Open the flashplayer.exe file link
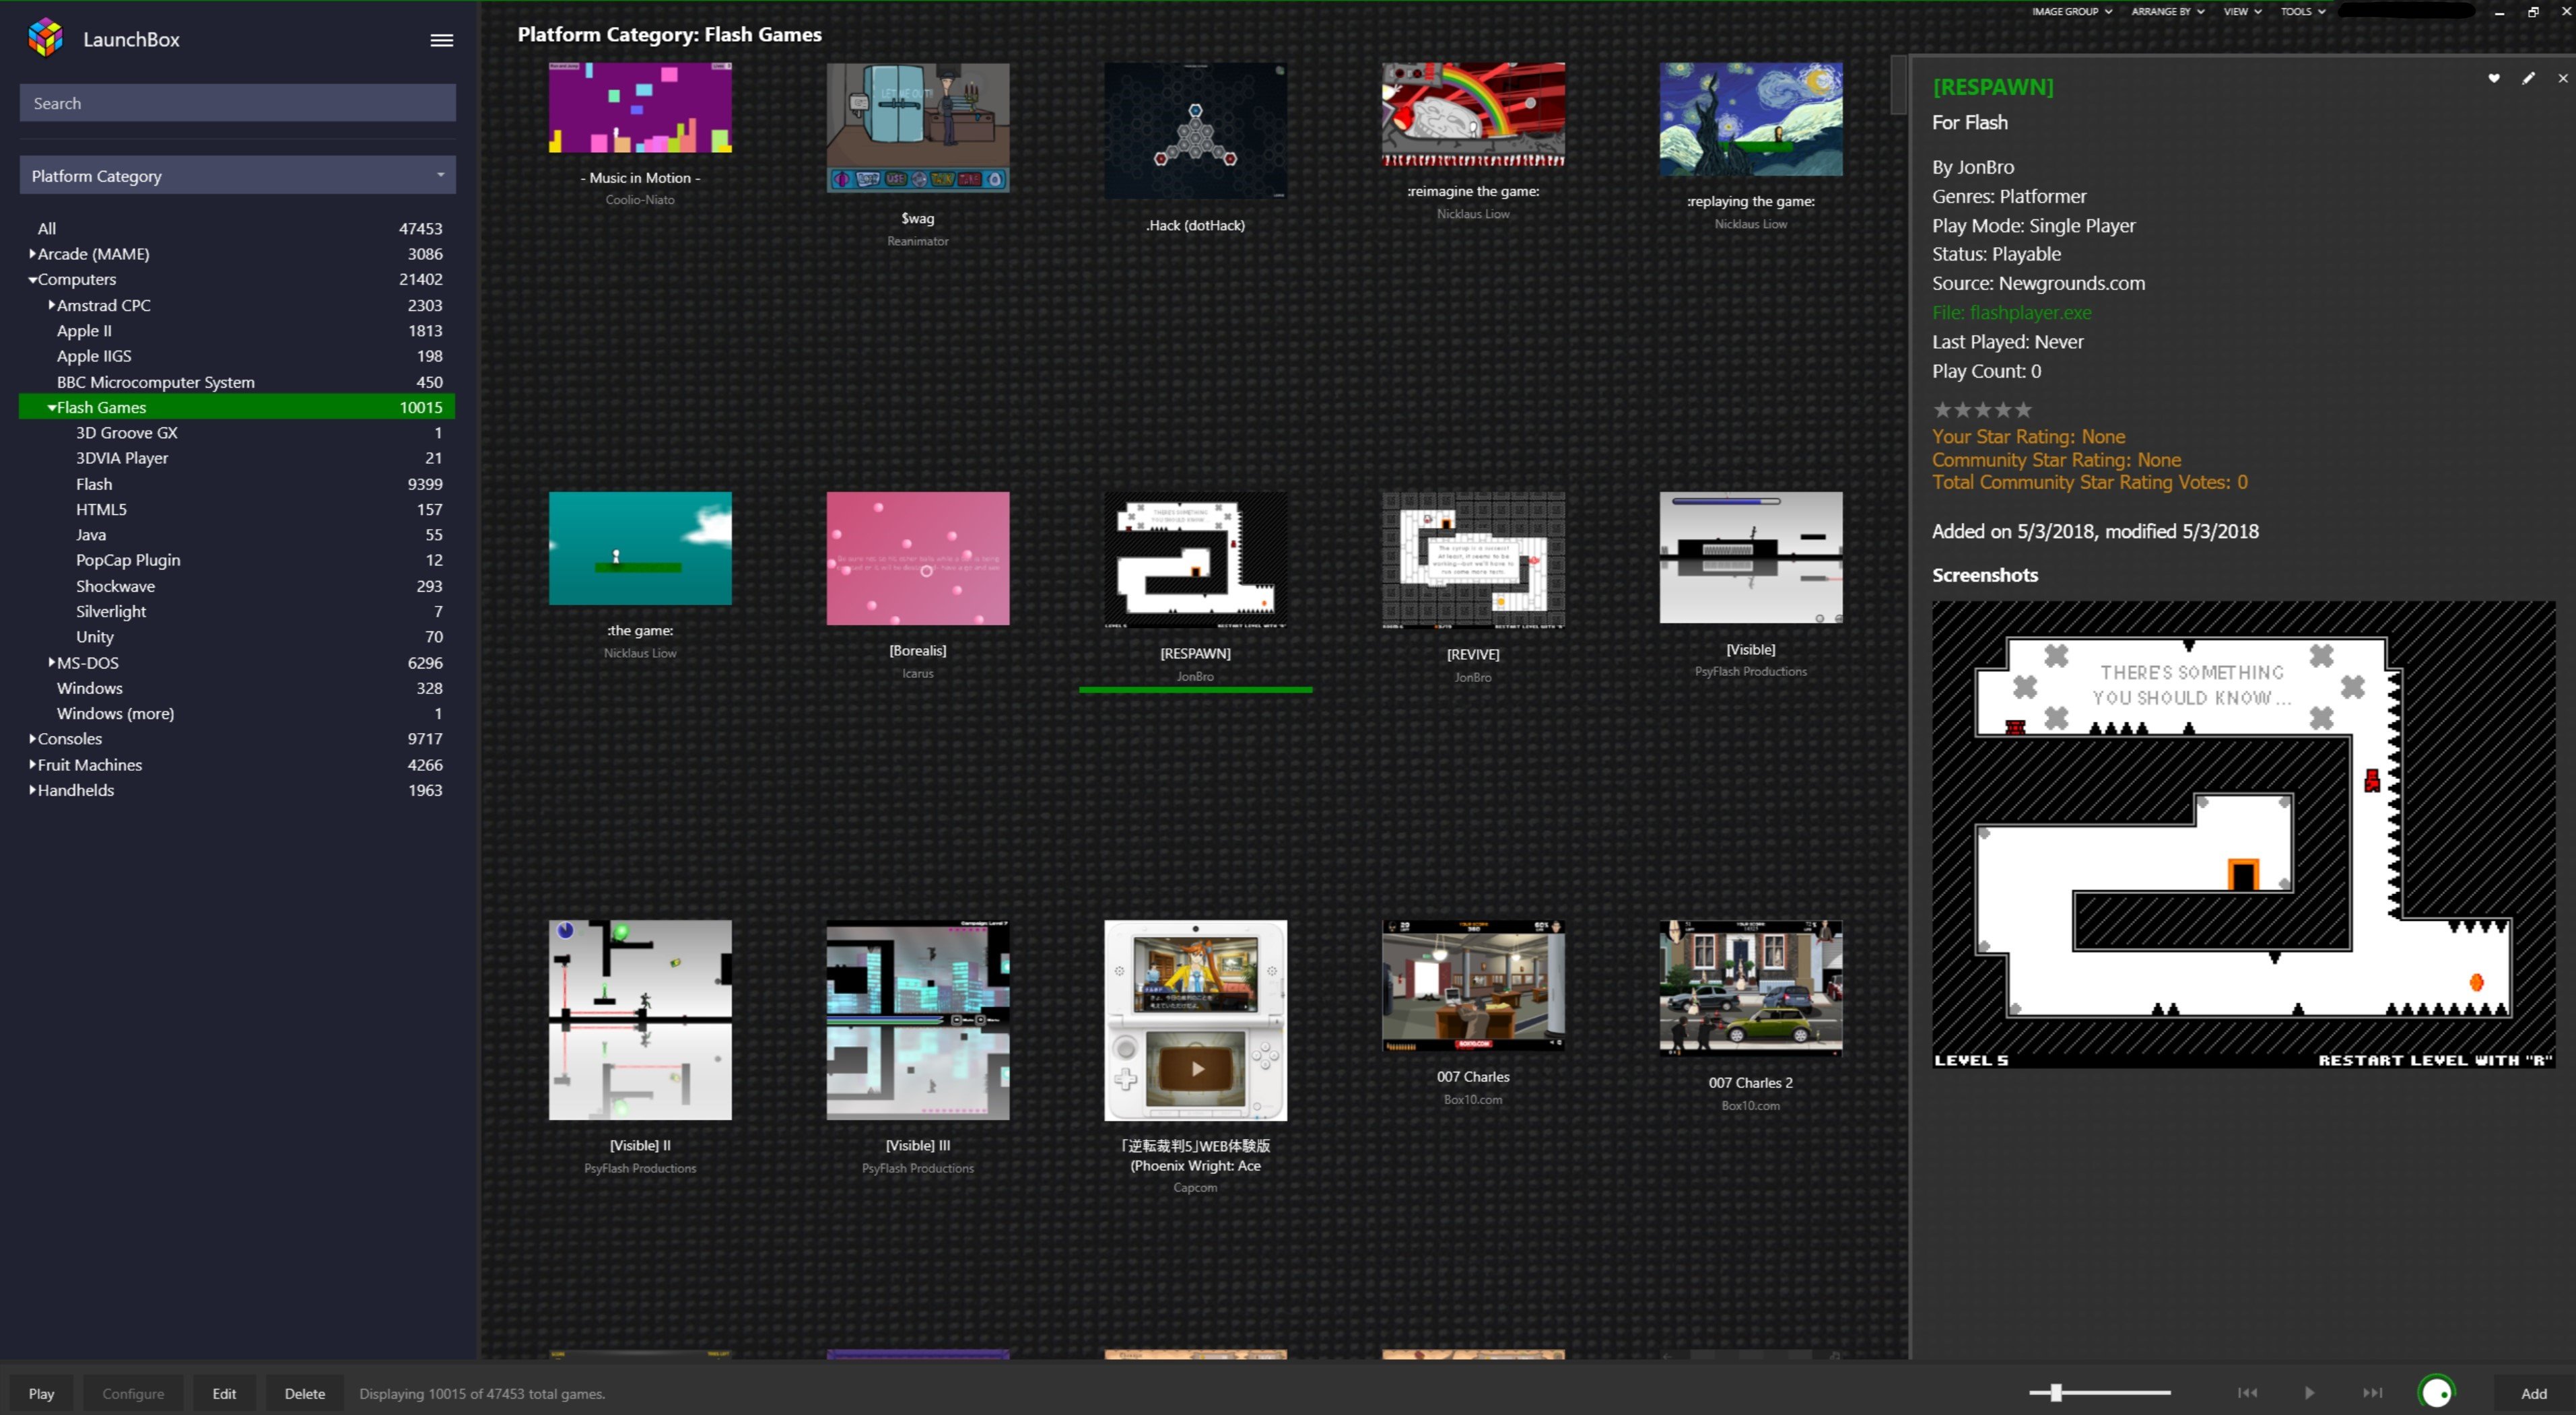2576x1415 pixels. [2011, 312]
